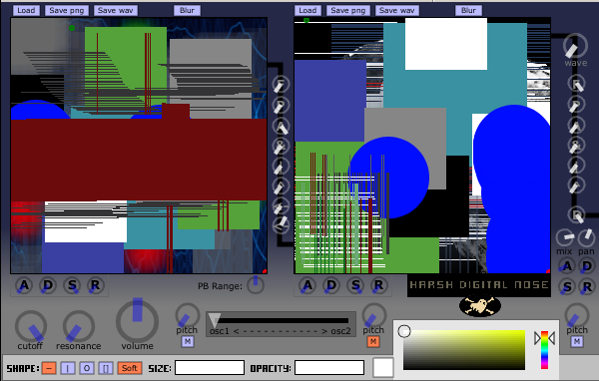
Task: Click the F knob below the wave knob
Action: 576,84
